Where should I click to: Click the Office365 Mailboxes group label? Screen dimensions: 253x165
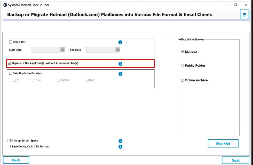point(192,40)
